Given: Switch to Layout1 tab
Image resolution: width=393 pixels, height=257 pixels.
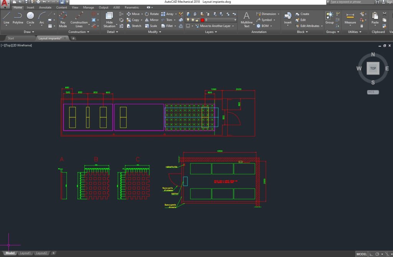Looking at the screenshot, I should [25, 253].
